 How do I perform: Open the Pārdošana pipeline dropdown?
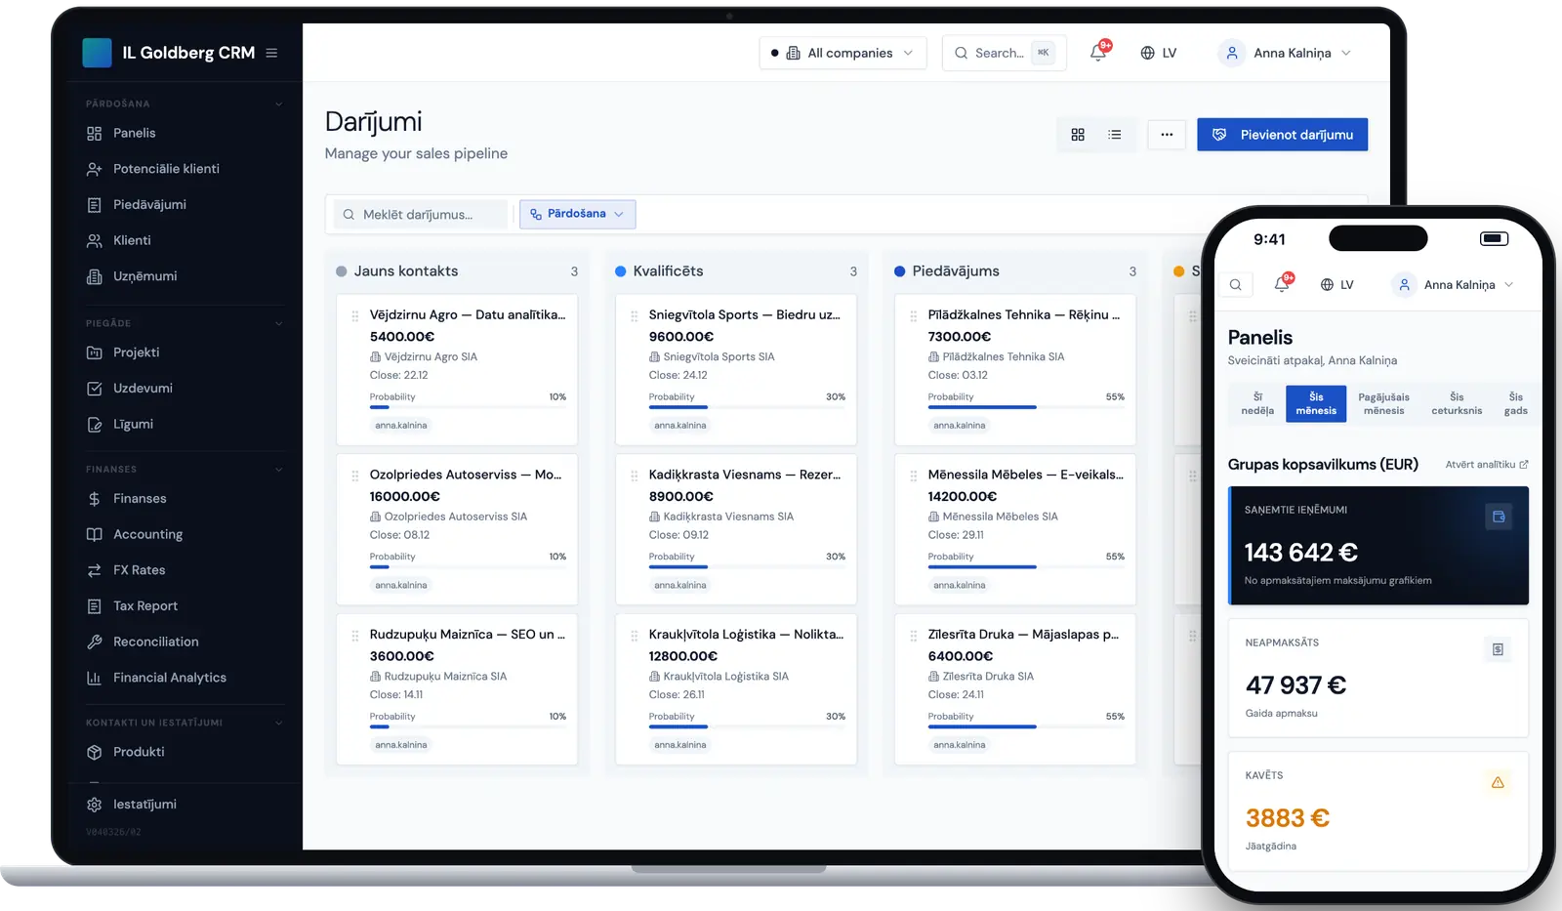(578, 215)
